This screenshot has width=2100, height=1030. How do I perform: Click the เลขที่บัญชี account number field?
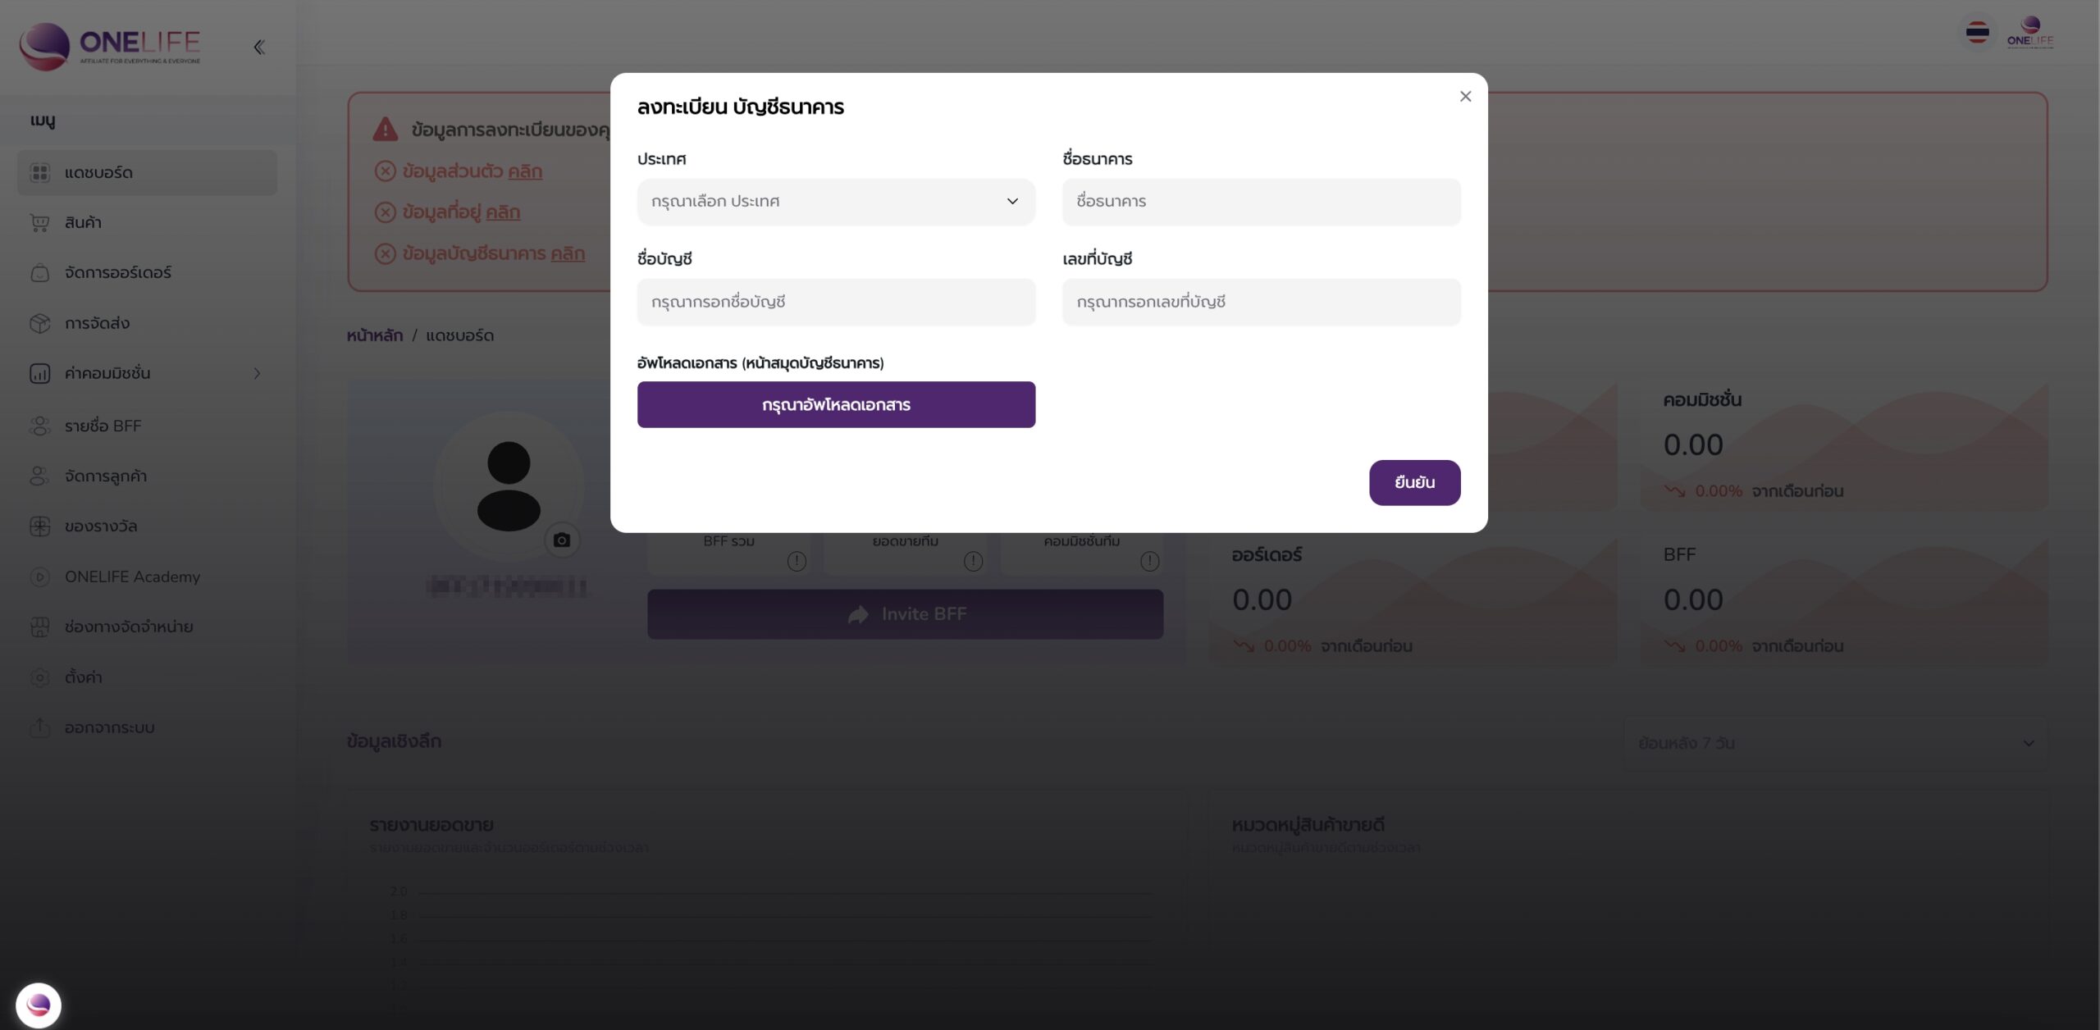1261,302
